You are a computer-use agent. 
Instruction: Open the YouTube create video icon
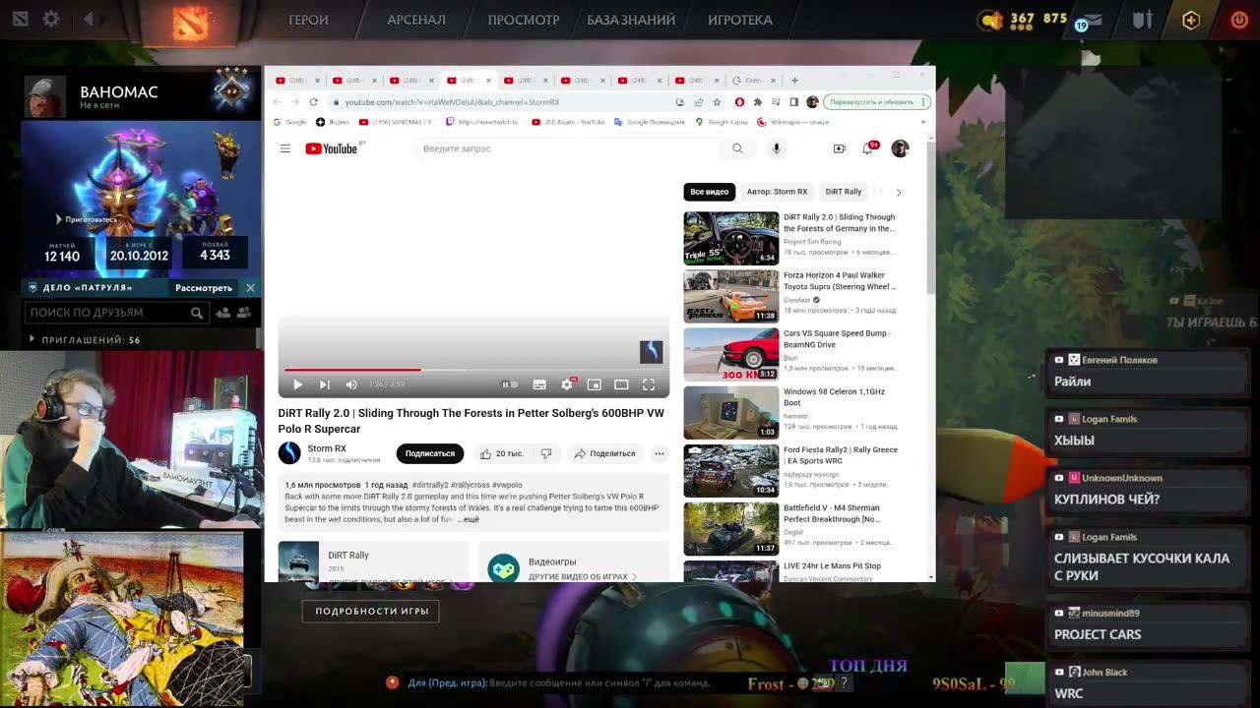(839, 148)
